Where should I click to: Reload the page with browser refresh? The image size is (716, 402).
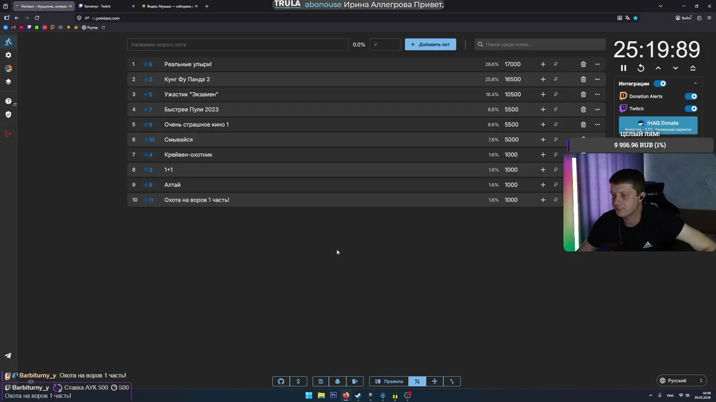(x=37, y=18)
